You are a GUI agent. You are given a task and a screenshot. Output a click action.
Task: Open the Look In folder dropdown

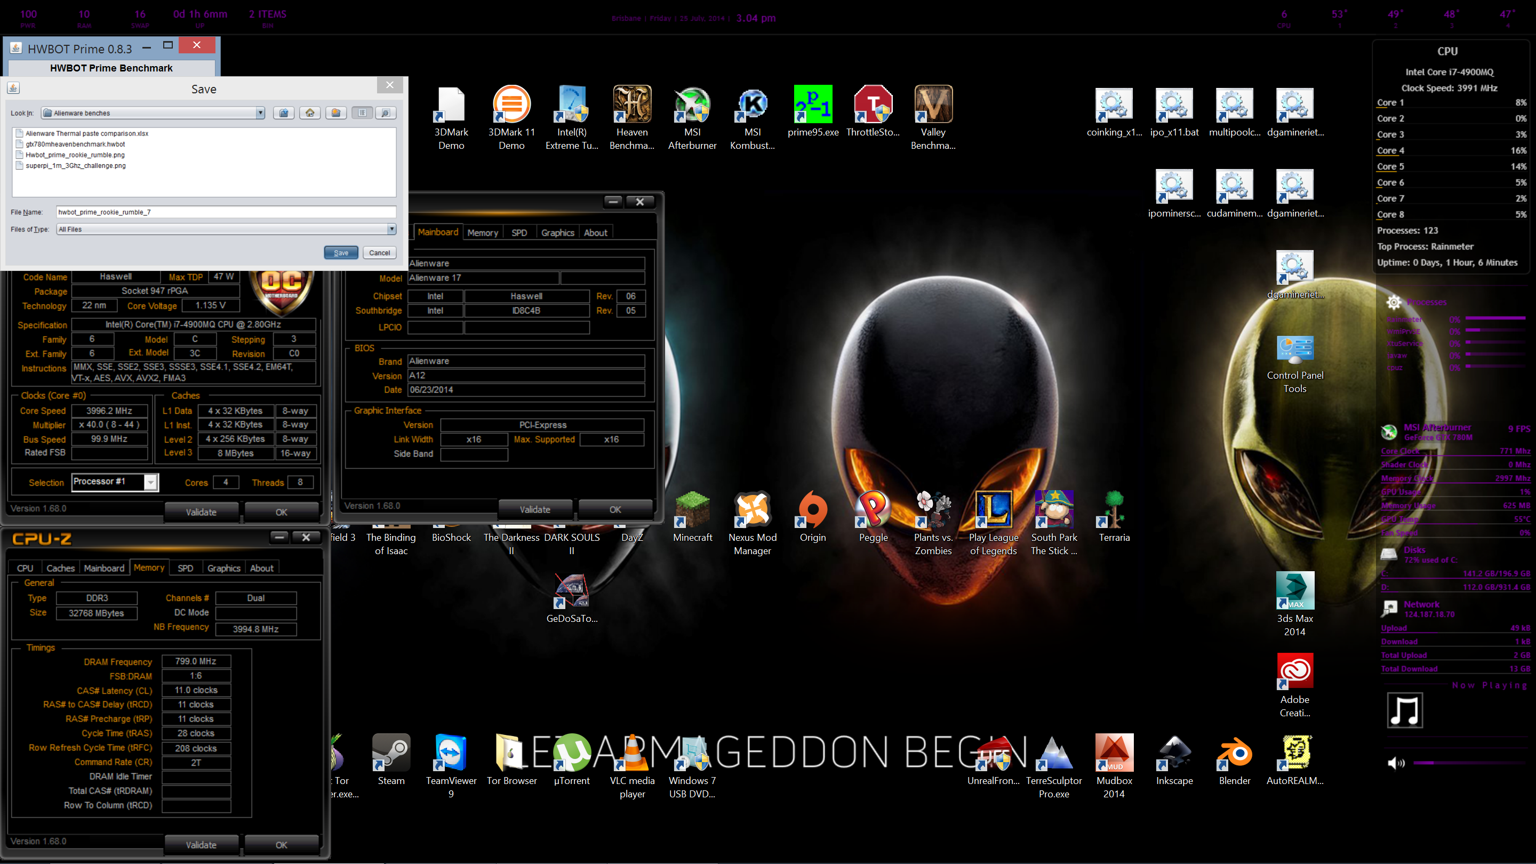[260, 113]
